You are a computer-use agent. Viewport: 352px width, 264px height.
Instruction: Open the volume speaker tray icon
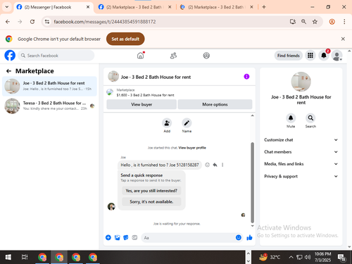point(308,257)
